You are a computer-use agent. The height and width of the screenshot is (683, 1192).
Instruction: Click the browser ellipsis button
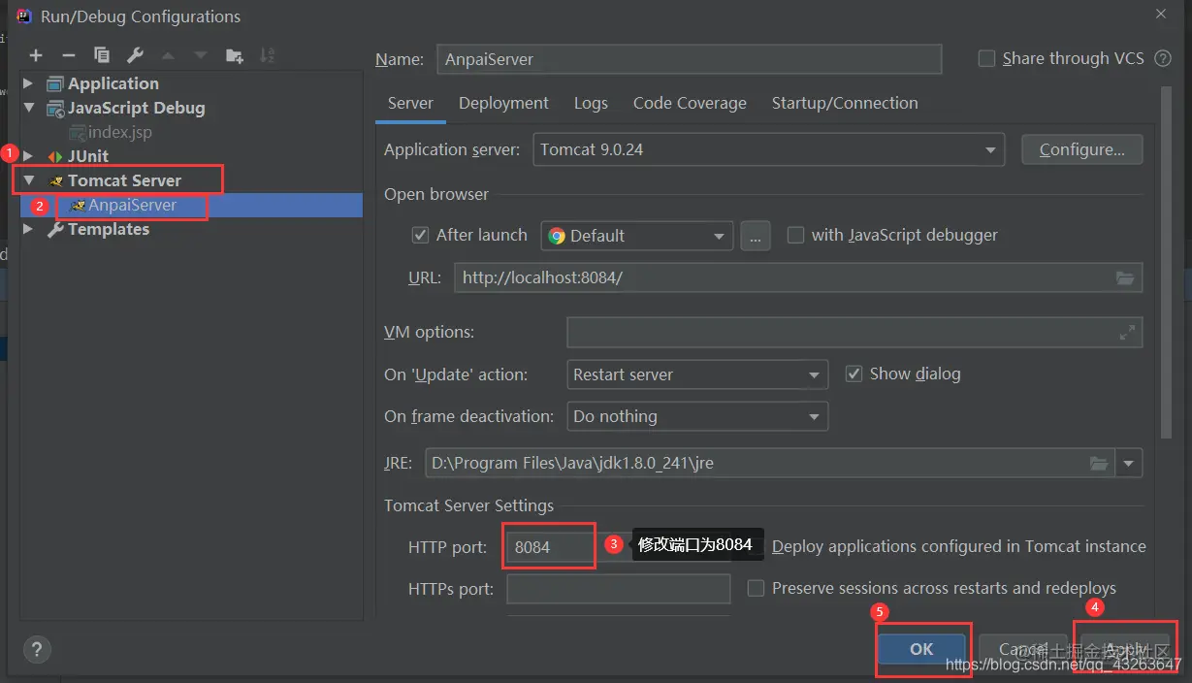click(756, 236)
